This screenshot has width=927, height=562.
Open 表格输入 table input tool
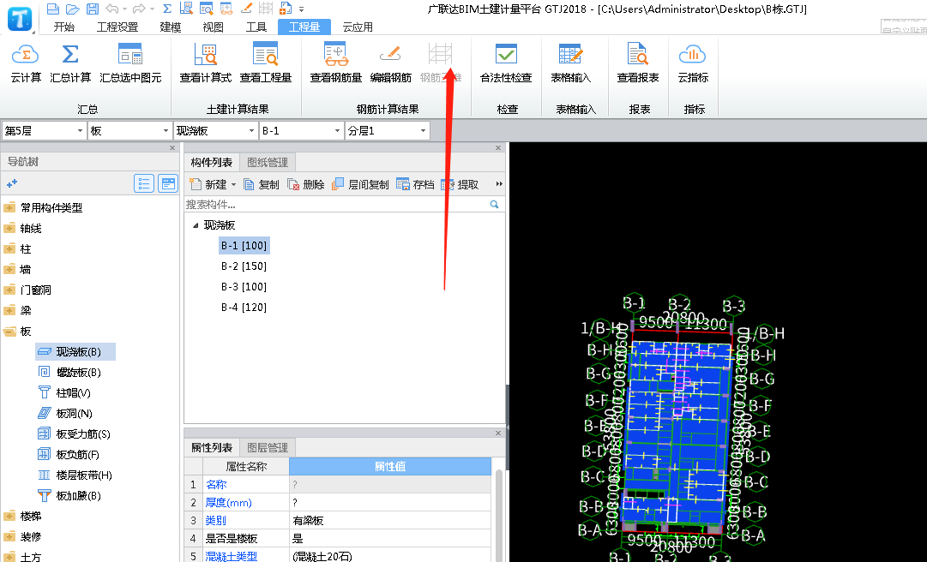coord(570,63)
